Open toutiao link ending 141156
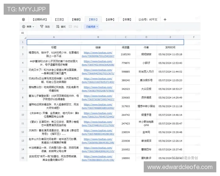This screenshot has width=220, height=176. 98,158
